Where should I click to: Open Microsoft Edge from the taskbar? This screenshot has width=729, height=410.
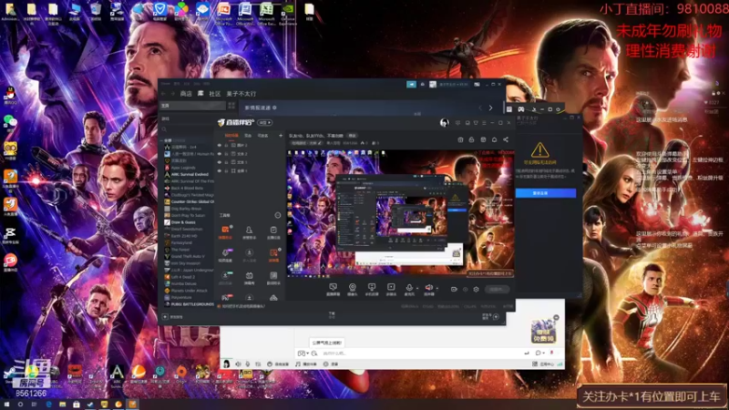click(x=48, y=405)
